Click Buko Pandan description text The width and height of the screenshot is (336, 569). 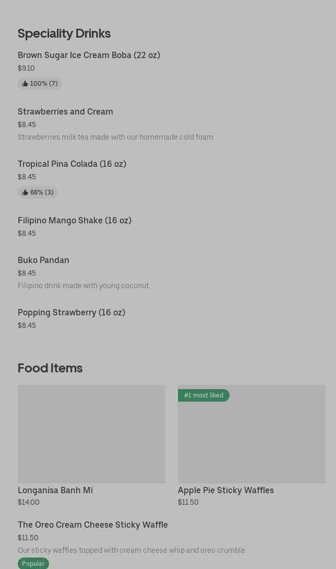(83, 286)
